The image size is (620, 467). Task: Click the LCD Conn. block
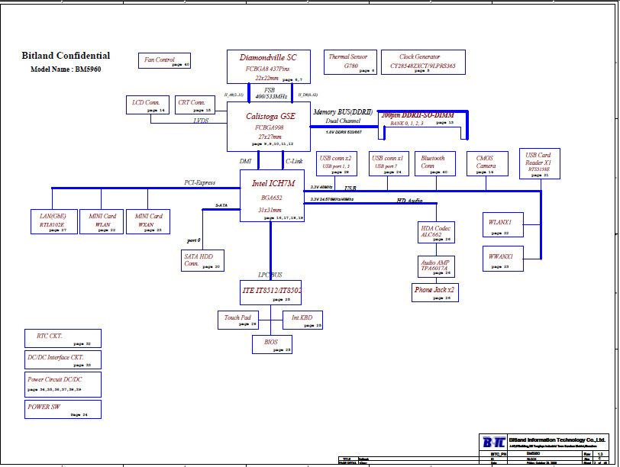[x=147, y=105]
